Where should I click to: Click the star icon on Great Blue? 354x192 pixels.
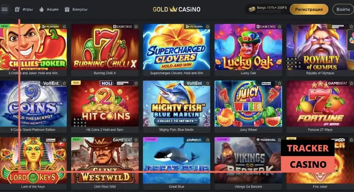click(208, 140)
